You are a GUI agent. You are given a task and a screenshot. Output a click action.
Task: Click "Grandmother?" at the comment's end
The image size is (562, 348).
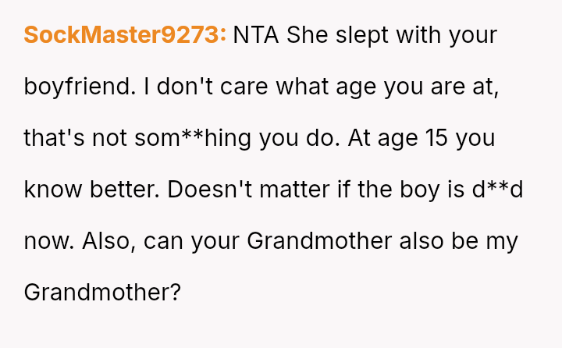point(102,293)
